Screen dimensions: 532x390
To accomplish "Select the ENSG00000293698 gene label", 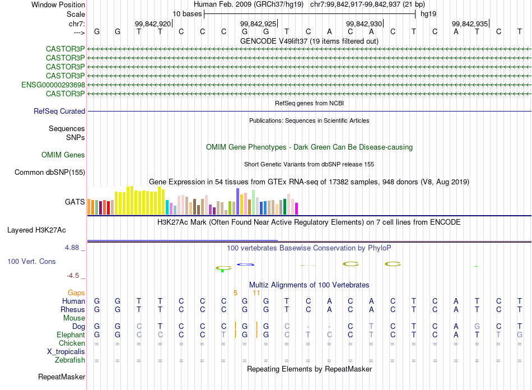I will tap(53, 85).
